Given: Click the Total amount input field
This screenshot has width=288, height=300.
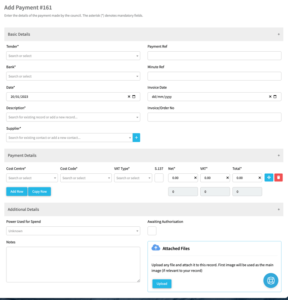Looking at the screenshot, I should [x=247, y=178].
